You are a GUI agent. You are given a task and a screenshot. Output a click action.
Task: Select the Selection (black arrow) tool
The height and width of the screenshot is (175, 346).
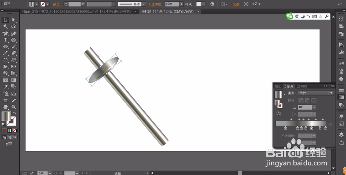coord(5,20)
